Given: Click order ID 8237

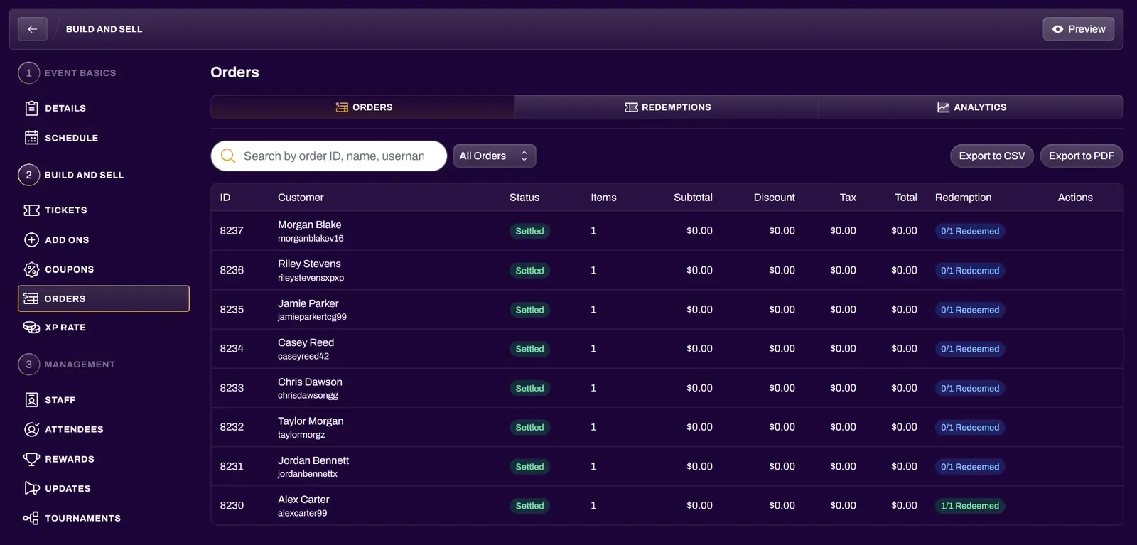Looking at the screenshot, I should [x=232, y=231].
